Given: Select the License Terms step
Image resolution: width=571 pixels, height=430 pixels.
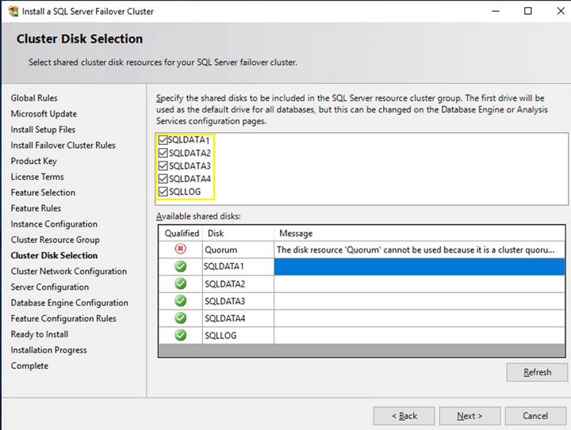Looking at the screenshot, I should click(37, 177).
